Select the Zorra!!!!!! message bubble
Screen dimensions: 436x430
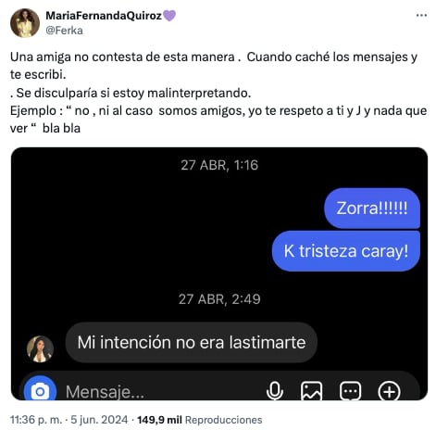(372, 209)
